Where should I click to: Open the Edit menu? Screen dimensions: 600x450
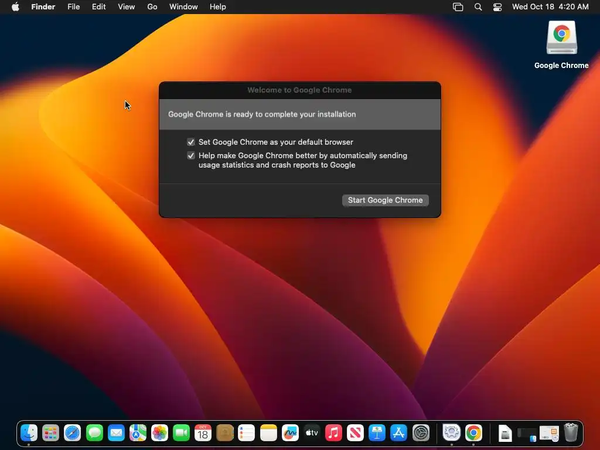click(x=98, y=7)
